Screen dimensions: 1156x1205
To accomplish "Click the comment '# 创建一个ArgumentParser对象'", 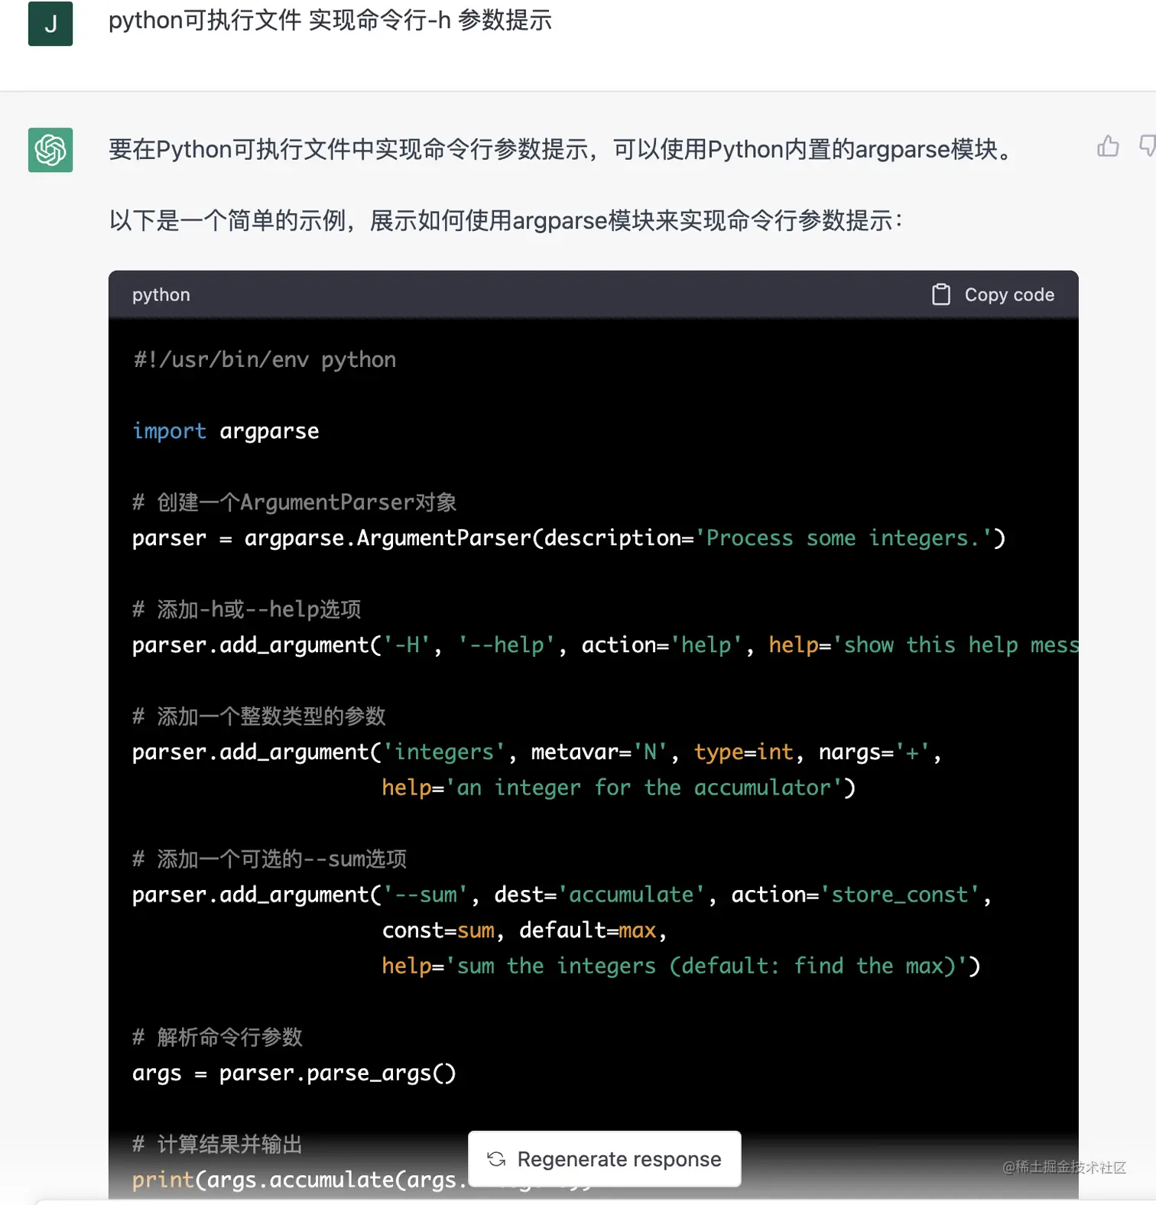I will (294, 502).
